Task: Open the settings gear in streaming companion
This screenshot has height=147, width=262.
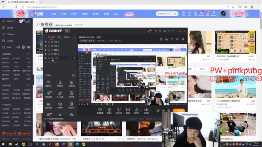Action: [x=169, y=110]
